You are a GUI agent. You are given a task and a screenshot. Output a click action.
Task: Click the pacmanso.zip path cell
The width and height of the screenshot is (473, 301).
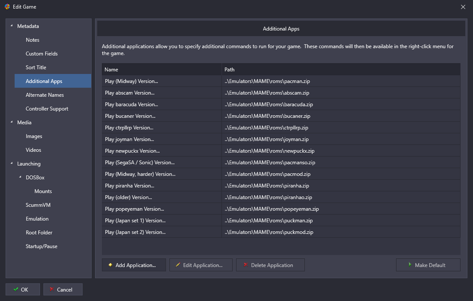[x=341, y=162]
